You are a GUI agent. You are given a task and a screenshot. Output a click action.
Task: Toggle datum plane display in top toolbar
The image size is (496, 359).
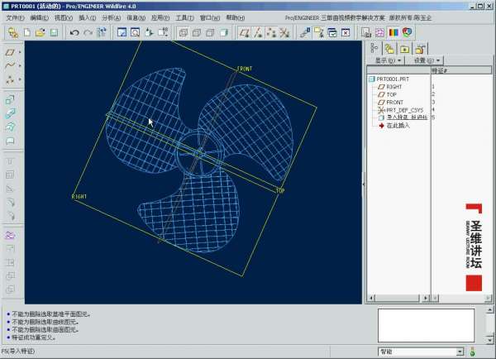click(244, 33)
